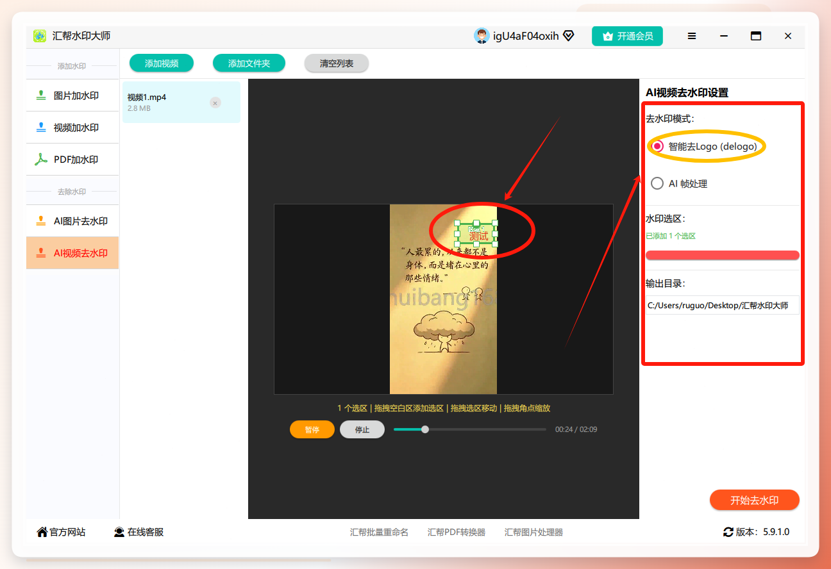Click the VIP diamond badge icon

569,36
